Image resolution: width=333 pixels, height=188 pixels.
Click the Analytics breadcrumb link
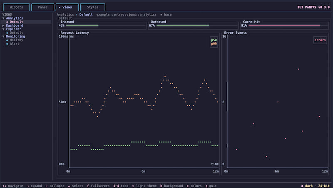(x=65, y=15)
